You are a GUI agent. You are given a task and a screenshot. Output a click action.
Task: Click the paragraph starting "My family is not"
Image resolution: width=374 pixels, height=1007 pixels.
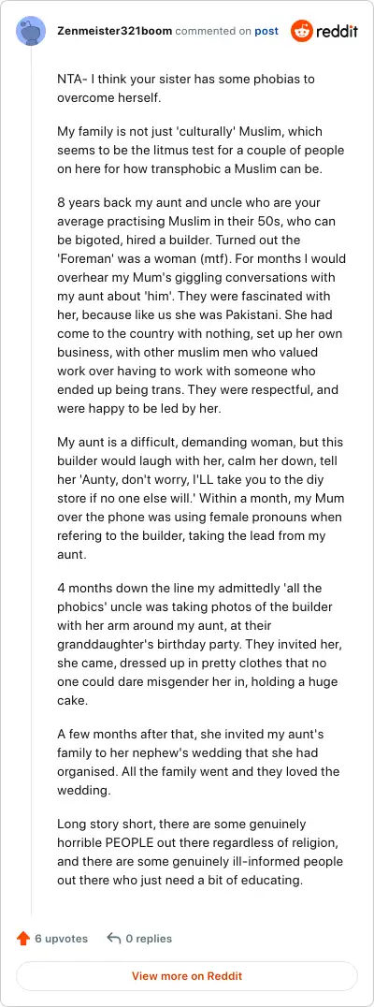click(x=201, y=151)
